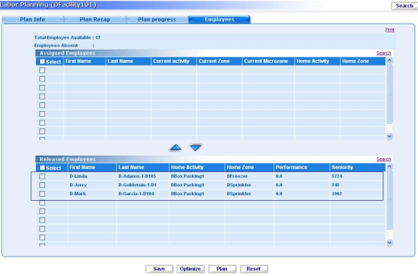
Task: Open the Search link above Assigned Employees
Action: tap(383, 53)
